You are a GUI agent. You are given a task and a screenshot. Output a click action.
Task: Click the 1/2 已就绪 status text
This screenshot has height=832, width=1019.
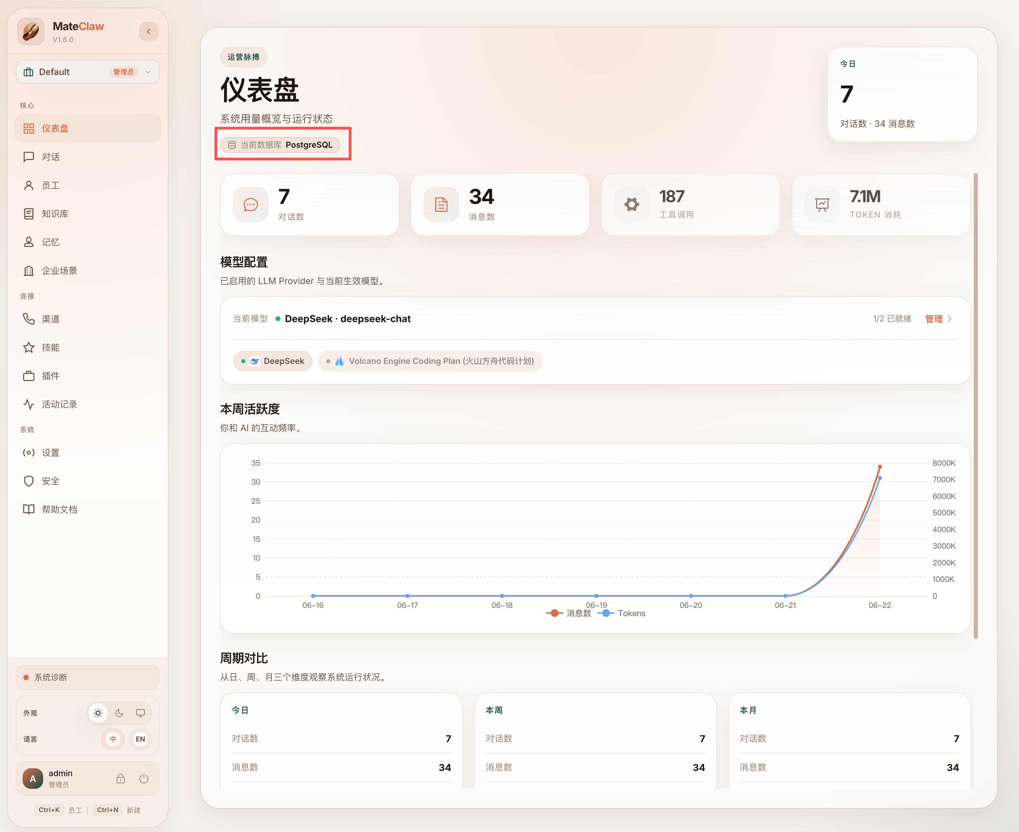[892, 319]
